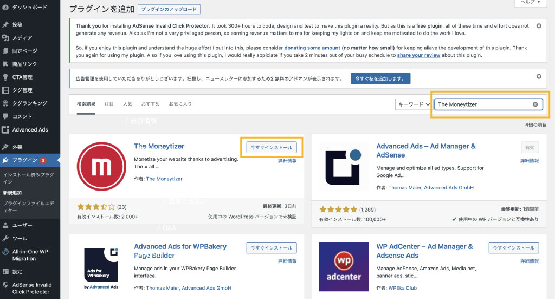View 詳細情報 for Advanced Ads for WPBakery
The image size is (555, 301).
287,261
